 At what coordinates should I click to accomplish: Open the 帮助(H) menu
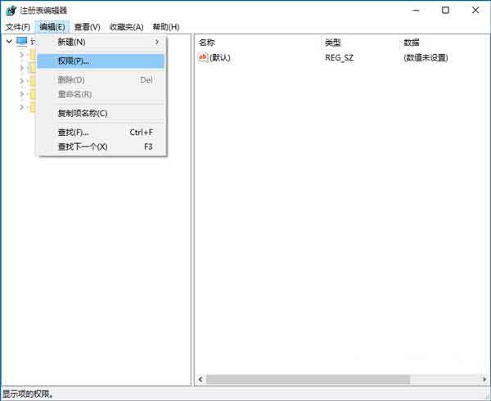[x=165, y=27]
